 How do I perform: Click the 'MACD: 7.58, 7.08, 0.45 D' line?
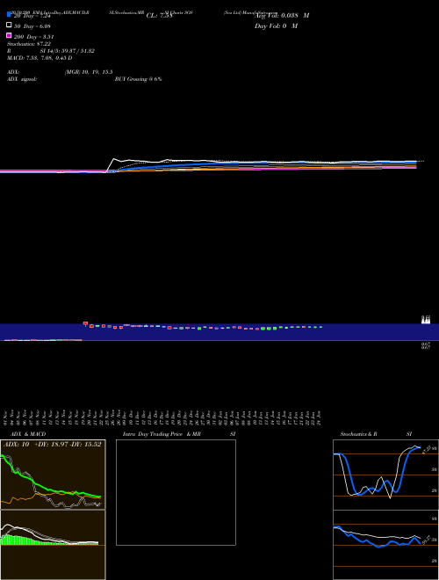[40, 58]
